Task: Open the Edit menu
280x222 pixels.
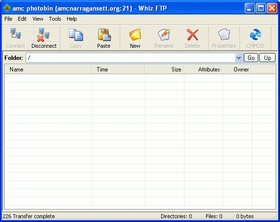Action: (22, 19)
